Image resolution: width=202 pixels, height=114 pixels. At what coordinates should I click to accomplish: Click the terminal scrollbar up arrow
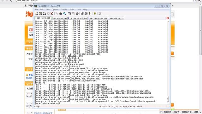[168, 22]
